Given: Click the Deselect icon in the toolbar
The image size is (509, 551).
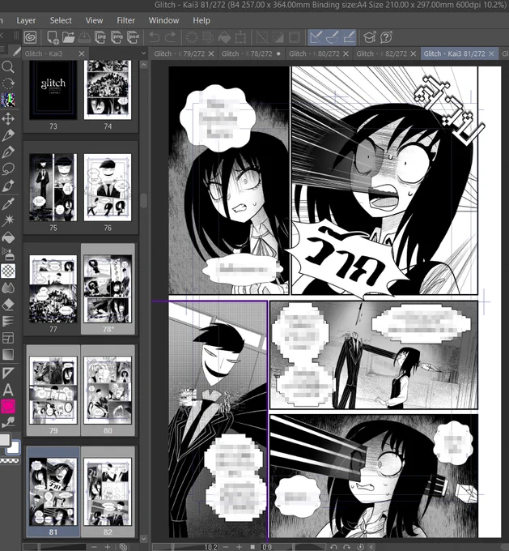Looking at the screenshot, I should [x=262, y=37].
